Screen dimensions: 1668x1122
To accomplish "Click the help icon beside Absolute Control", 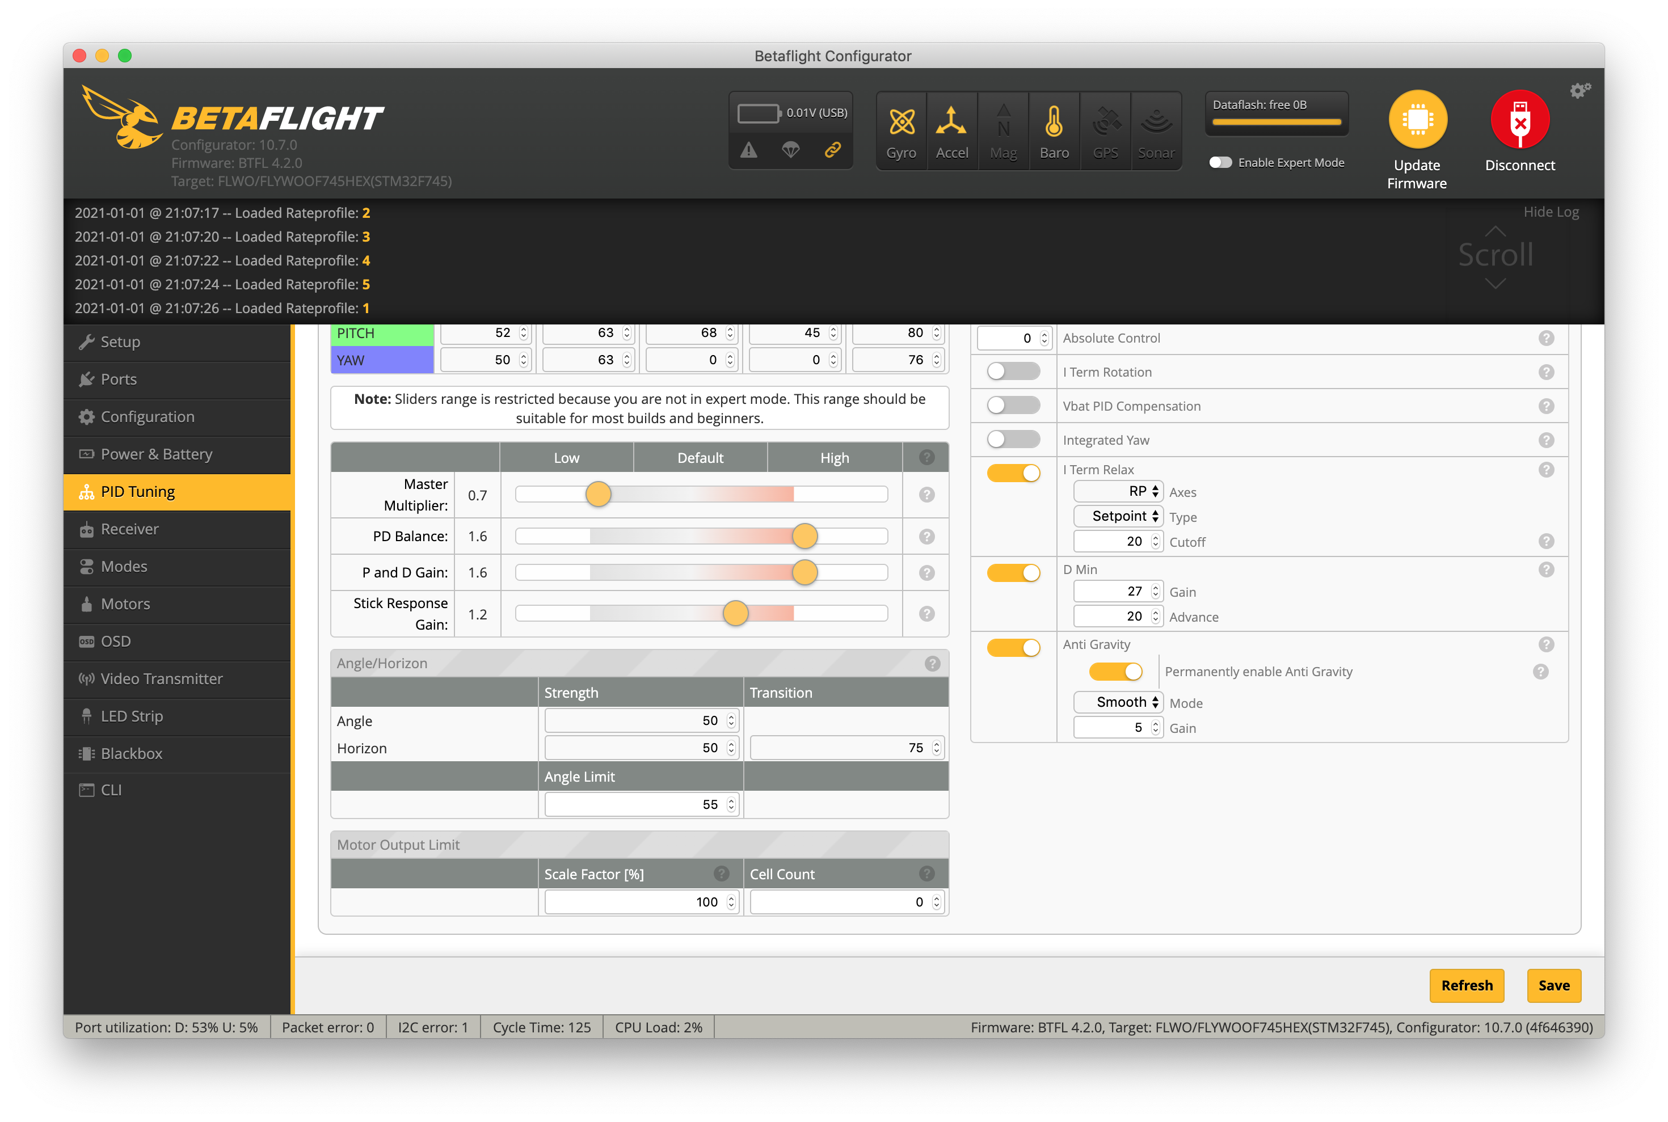I will tap(1545, 338).
